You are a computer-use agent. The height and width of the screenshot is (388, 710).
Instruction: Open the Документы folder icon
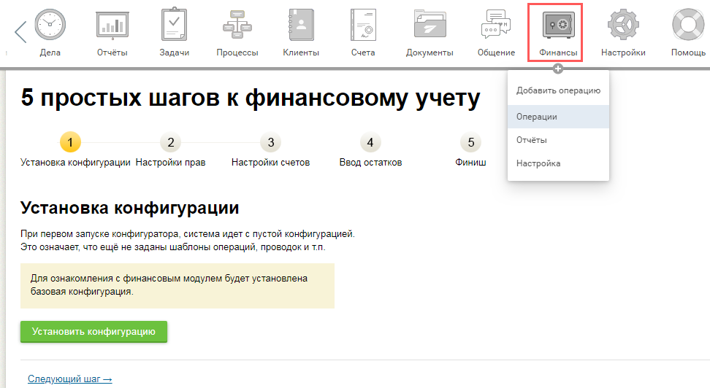(x=430, y=24)
